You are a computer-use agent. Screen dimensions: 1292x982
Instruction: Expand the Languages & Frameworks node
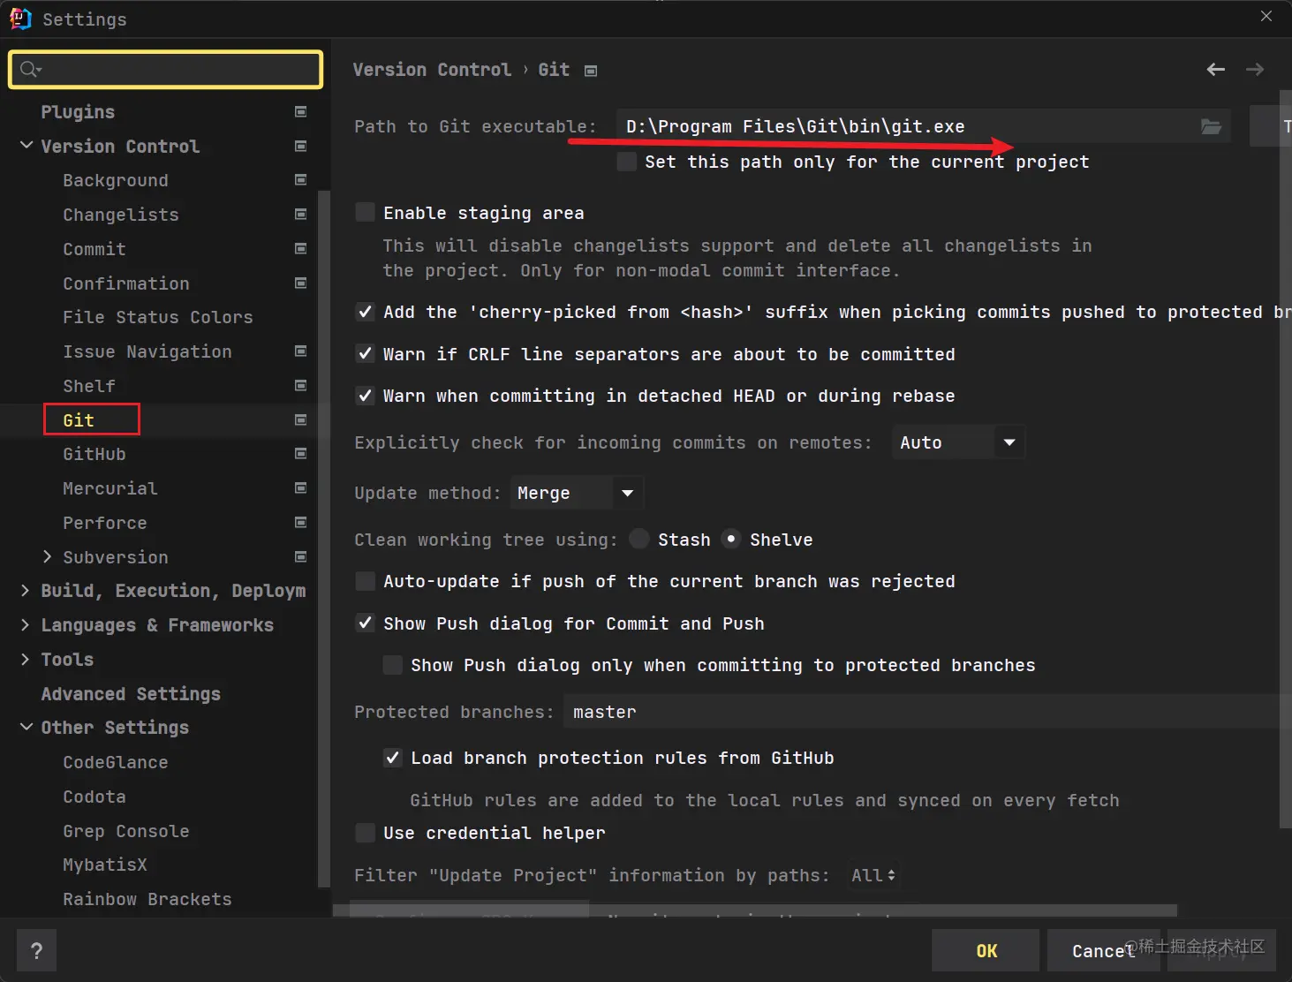click(25, 624)
